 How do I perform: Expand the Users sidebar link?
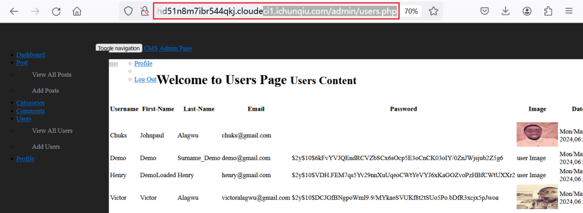24,119
